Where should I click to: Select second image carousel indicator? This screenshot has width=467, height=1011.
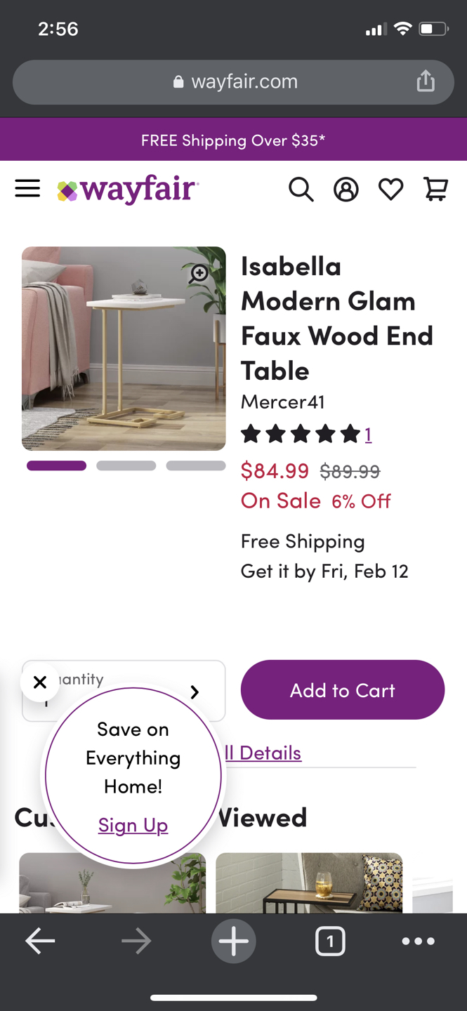pos(126,465)
